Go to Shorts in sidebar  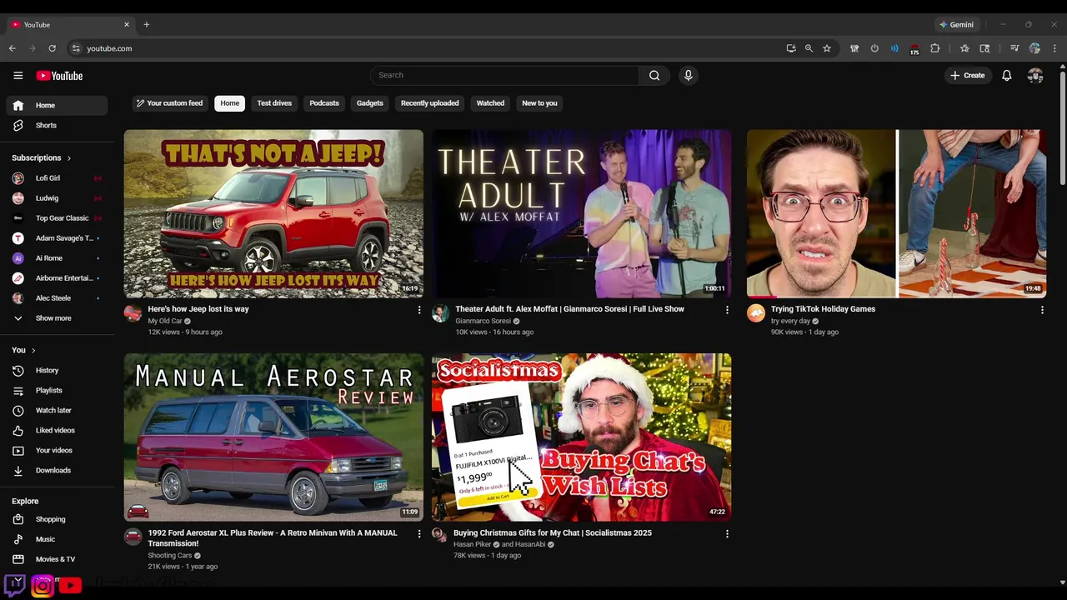[57, 125]
